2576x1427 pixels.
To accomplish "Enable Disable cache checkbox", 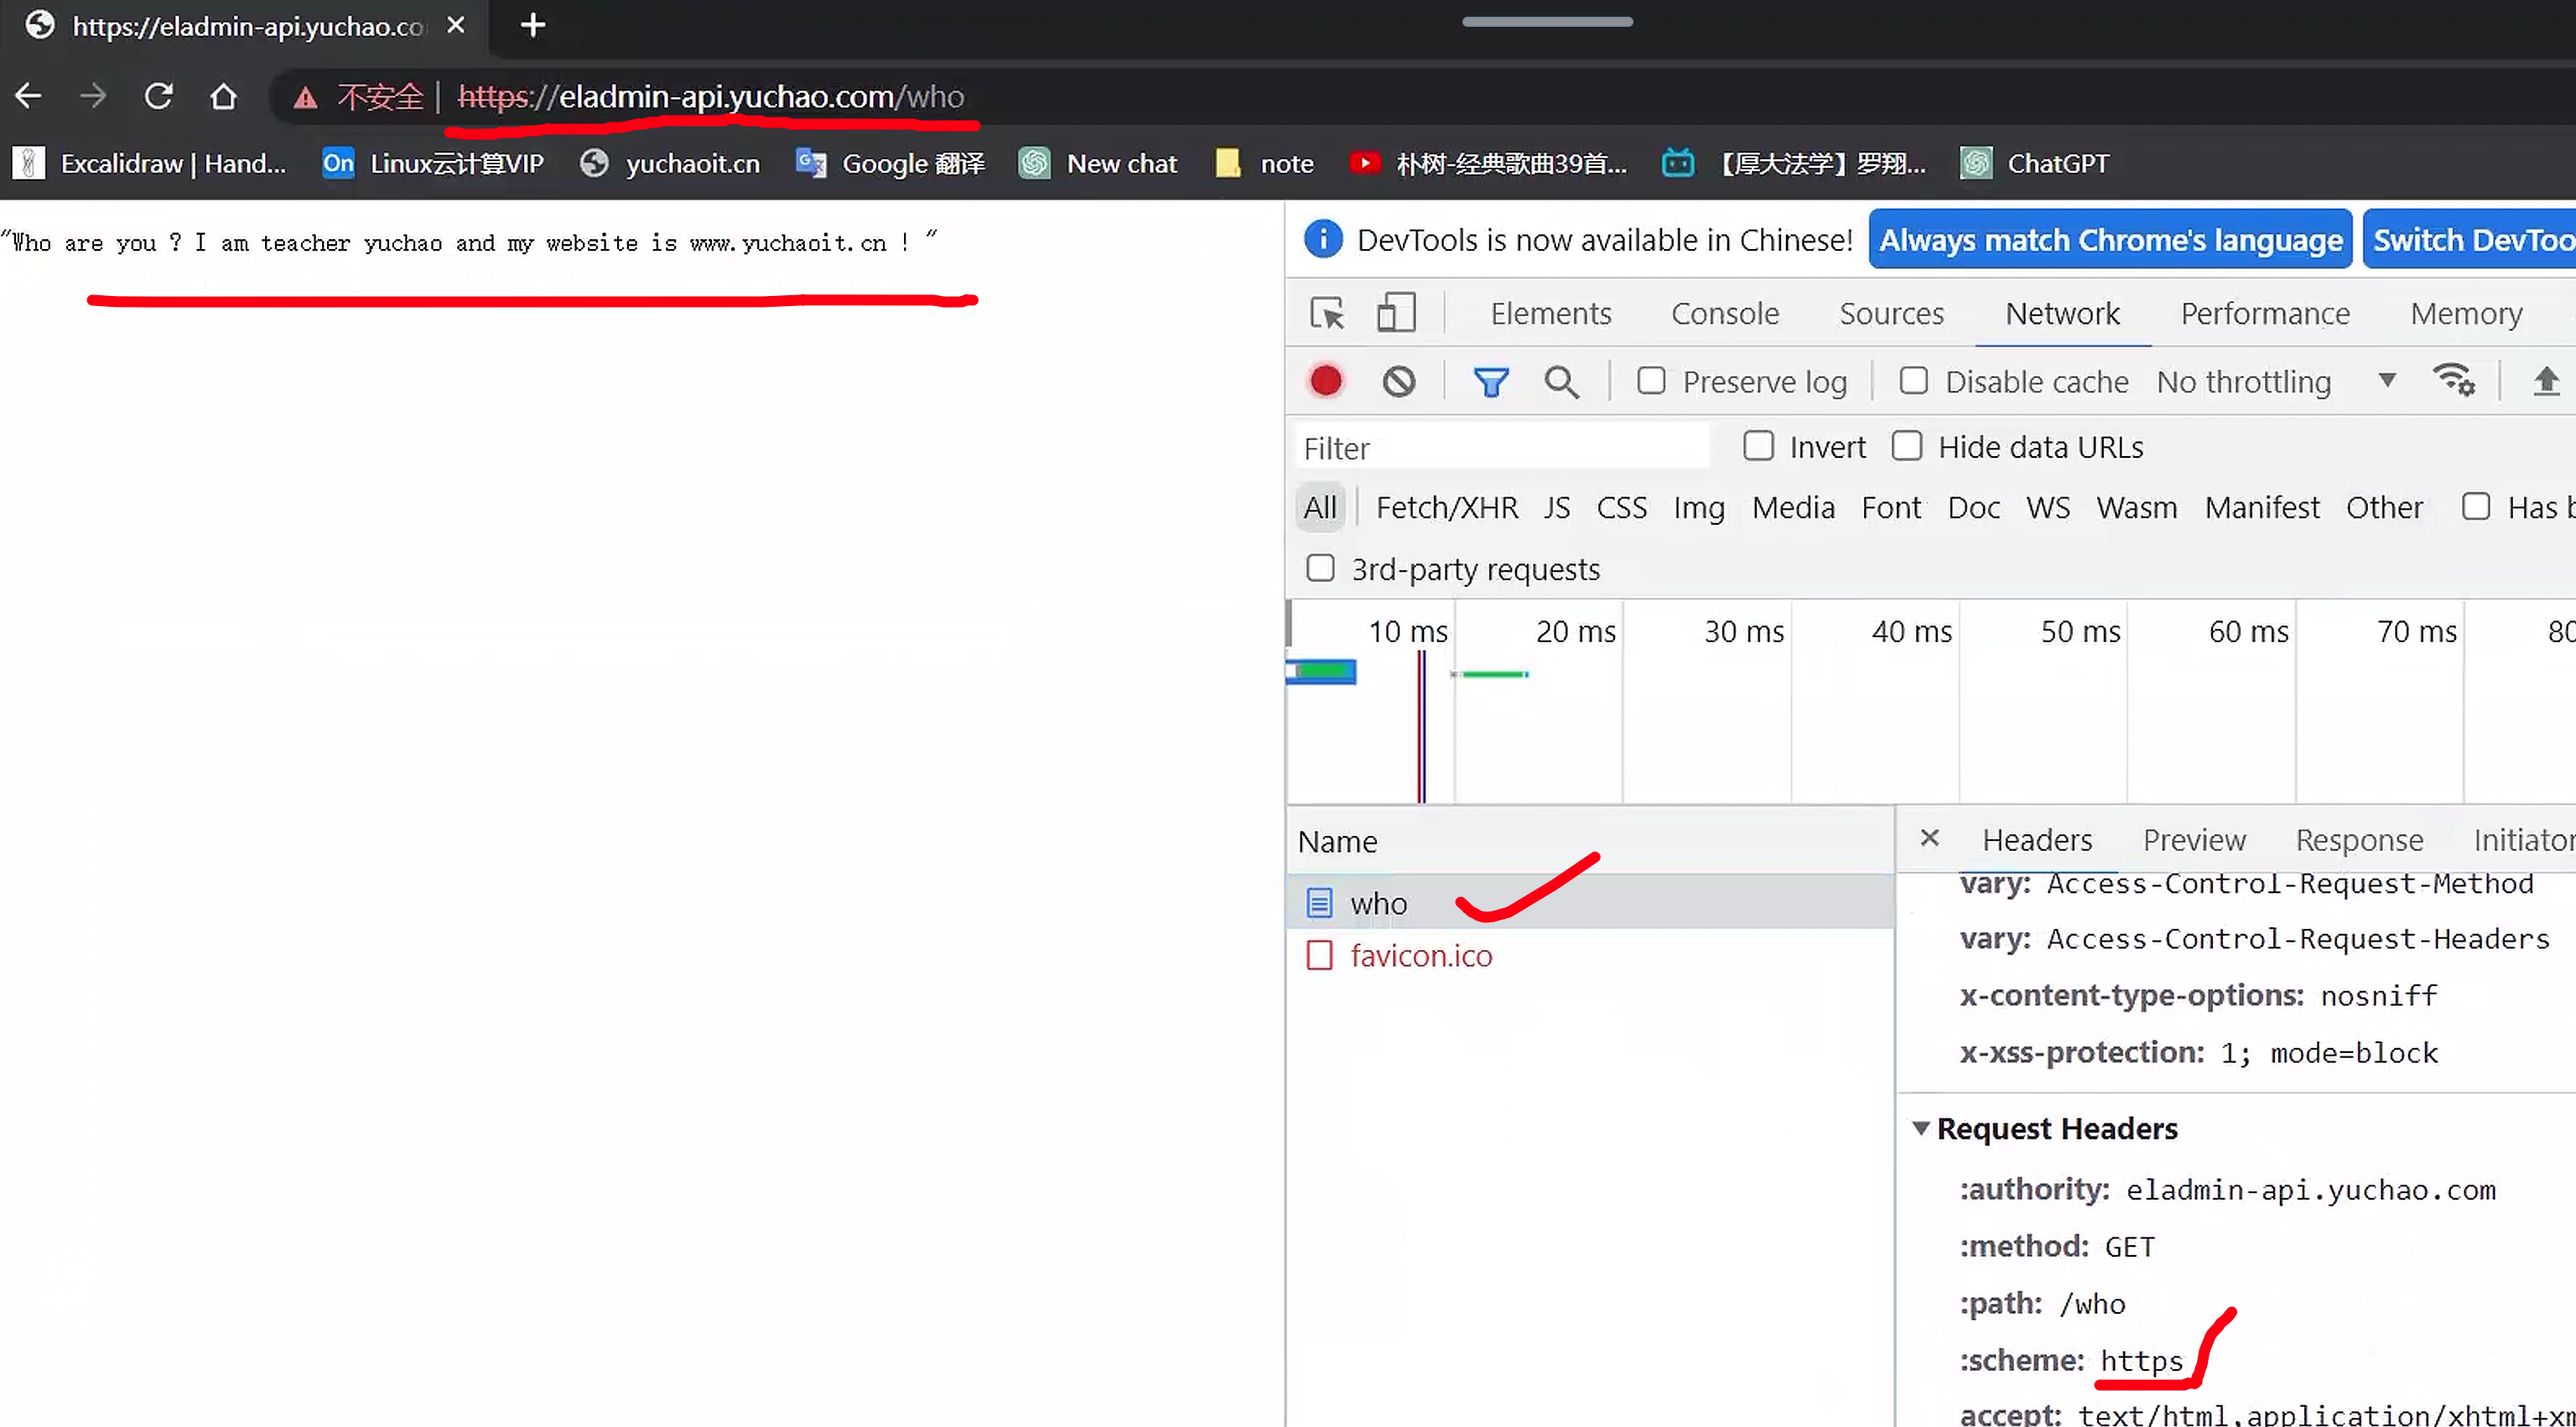I will pyautogui.click(x=1913, y=381).
